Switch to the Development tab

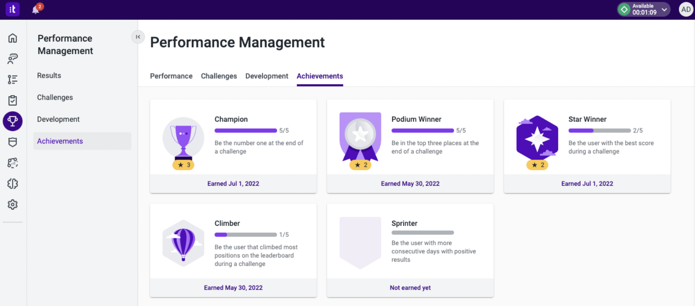point(267,76)
